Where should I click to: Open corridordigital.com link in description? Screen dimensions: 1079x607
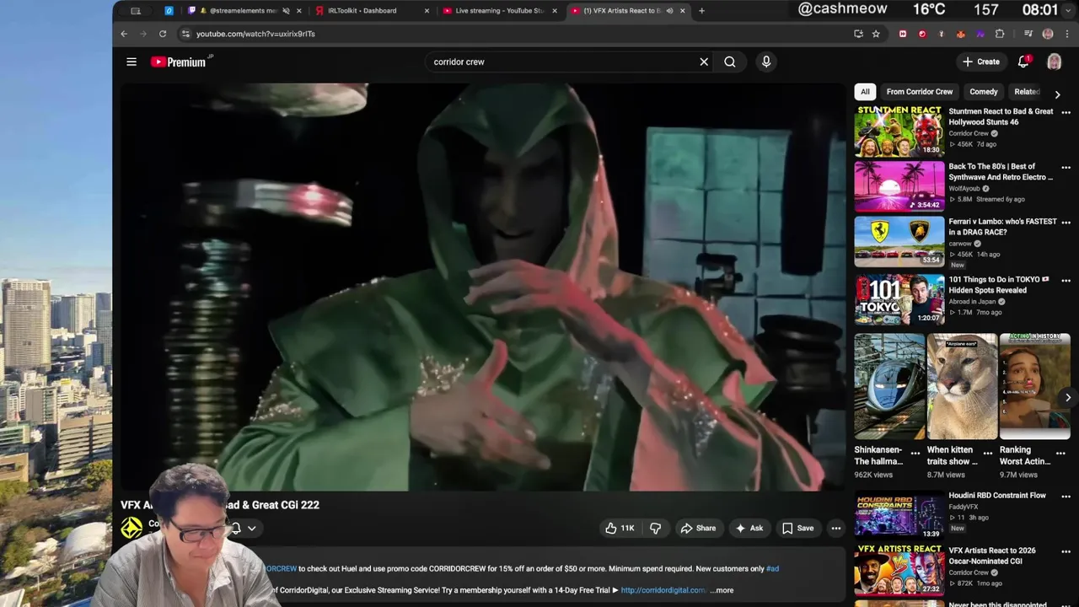[663, 590]
